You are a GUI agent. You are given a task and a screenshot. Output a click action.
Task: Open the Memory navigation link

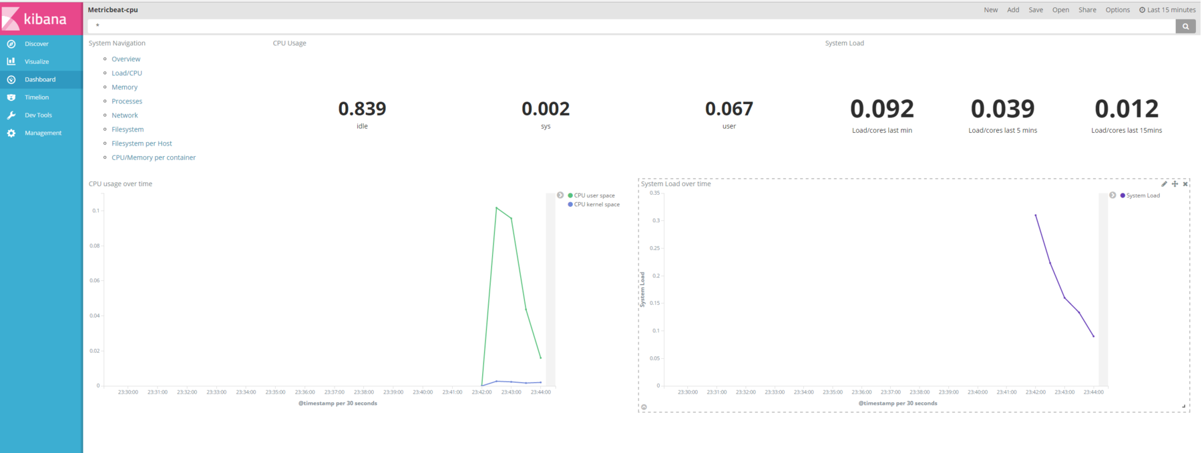coord(124,87)
